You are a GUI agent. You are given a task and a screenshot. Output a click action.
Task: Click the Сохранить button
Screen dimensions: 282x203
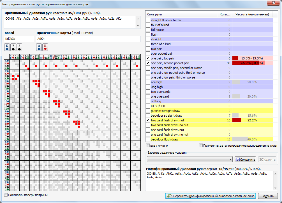(x=245, y=160)
